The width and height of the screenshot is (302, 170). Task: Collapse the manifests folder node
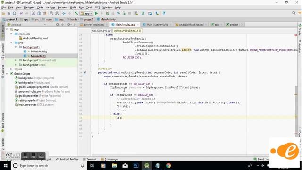pos(11,34)
